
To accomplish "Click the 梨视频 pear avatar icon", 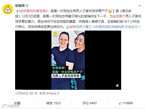I will click(8, 9).
